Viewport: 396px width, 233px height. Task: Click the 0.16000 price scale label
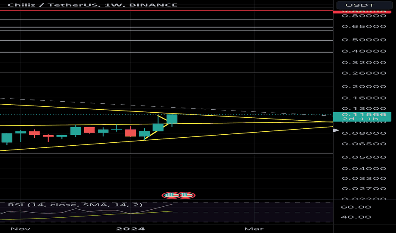coord(364,98)
